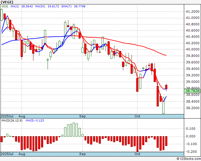Click the 41.2000 price axis label
Image resolution: width=201 pixels, height=161 pixels.
[192, 11]
